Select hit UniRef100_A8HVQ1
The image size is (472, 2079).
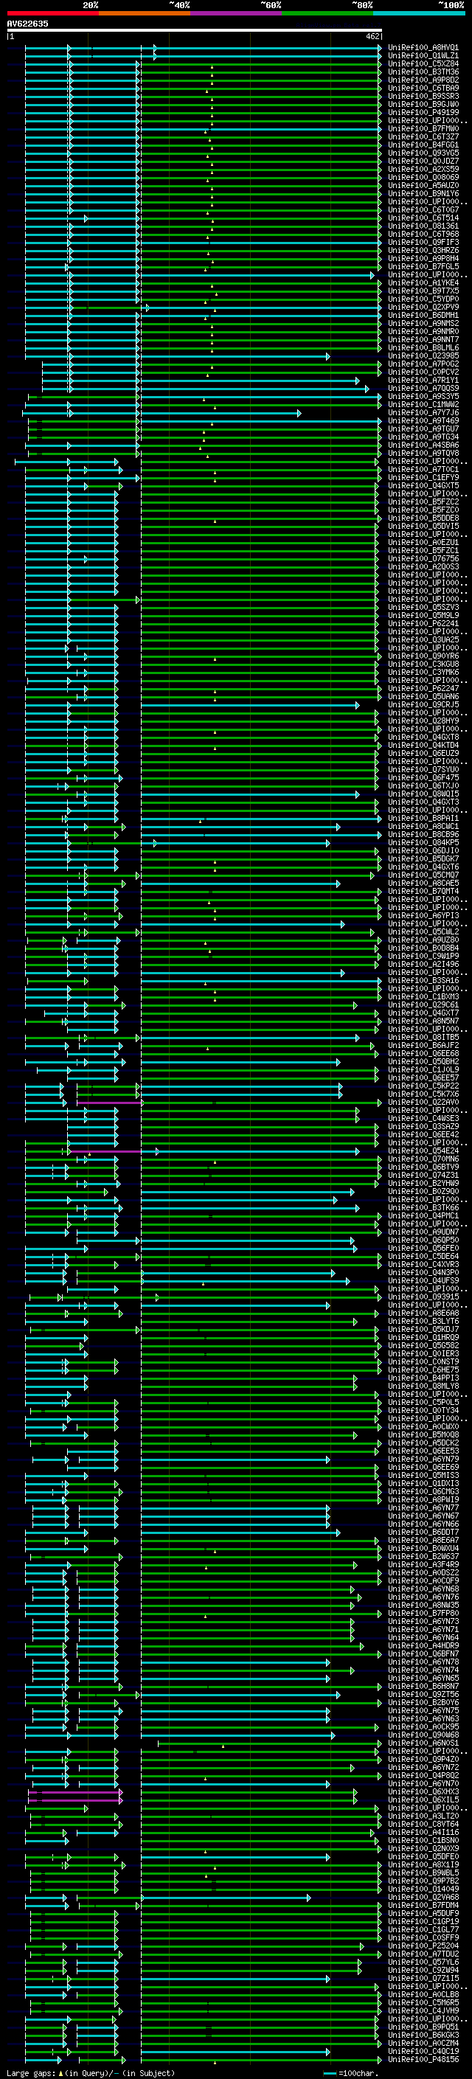coord(423,48)
